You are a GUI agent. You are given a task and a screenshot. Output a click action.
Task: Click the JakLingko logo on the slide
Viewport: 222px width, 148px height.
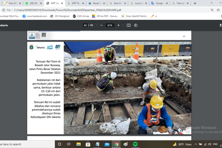click(x=50, y=47)
